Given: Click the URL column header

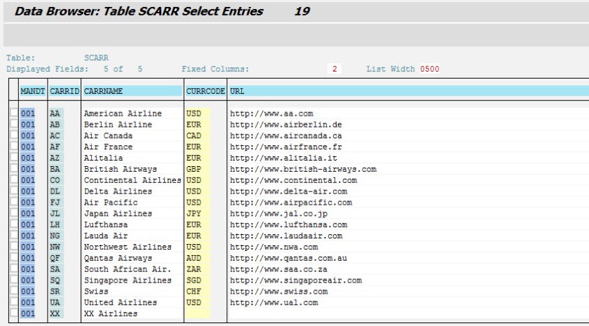Looking at the screenshot, I should 409,91.
